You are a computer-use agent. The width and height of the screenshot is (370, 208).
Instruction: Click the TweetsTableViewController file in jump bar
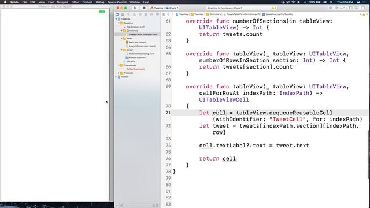point(242,14)
